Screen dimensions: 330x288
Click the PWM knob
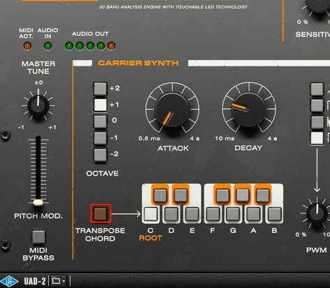tap(317, 213)
